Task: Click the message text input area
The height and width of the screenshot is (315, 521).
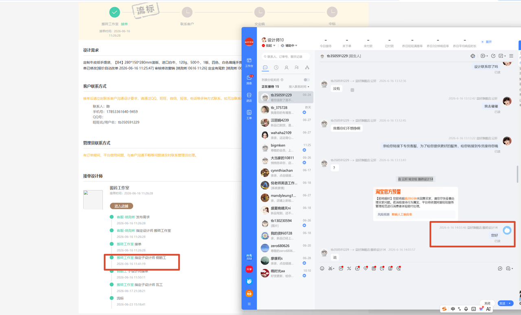Action: pyautogui.click(x=415, y=285)
